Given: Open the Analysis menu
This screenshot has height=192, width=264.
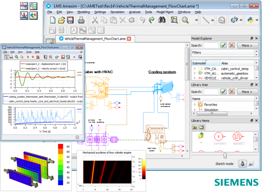Looking at the screenshot, I should [x=135, y=12].
